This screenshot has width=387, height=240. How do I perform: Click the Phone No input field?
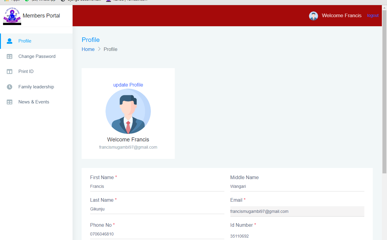click(x=157, y=234)
